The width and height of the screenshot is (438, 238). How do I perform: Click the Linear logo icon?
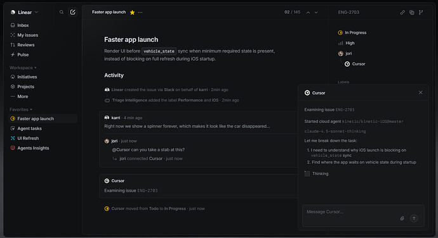coord(13,12)
